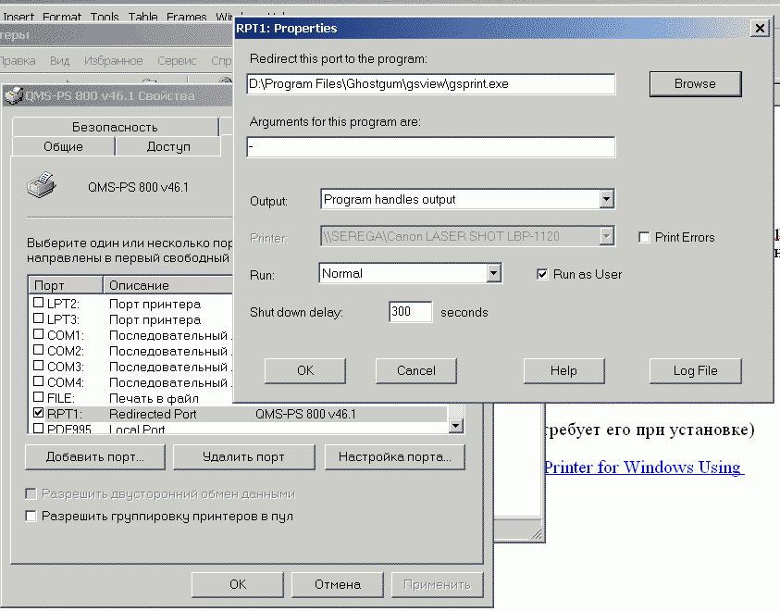This screenshot has width=780, height=611.
Task: Check the COM2 port checkbox
Action: click(x=38, y=350)
